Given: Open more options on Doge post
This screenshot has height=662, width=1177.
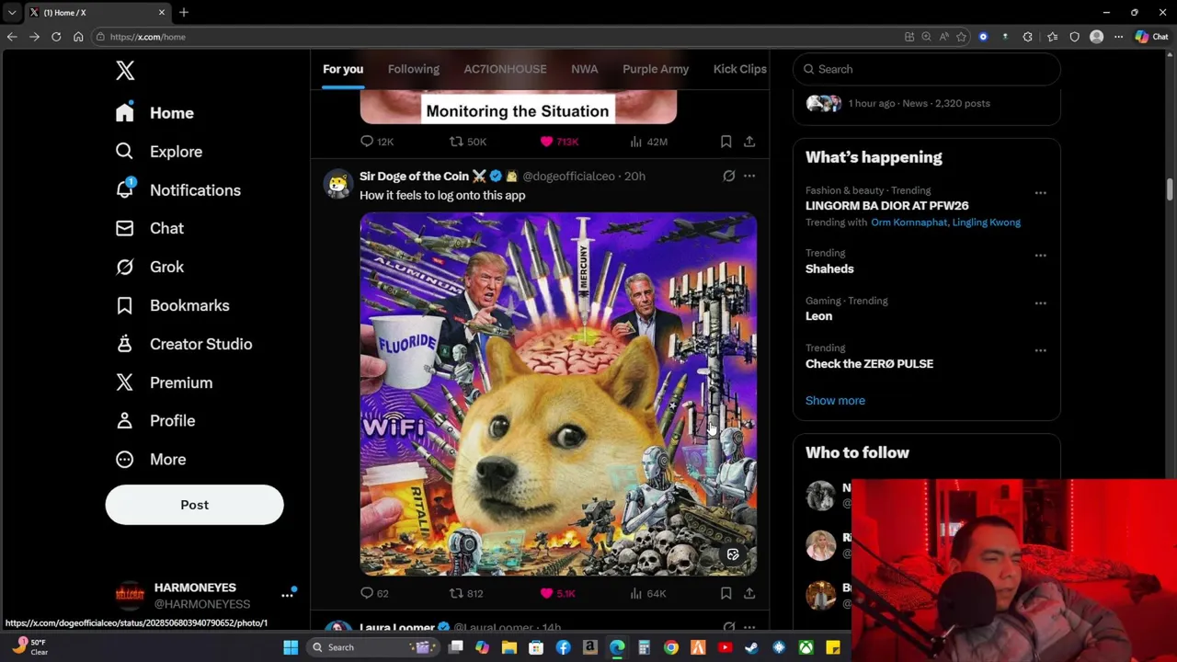Looking at the screenshot, I should point(749,176).
